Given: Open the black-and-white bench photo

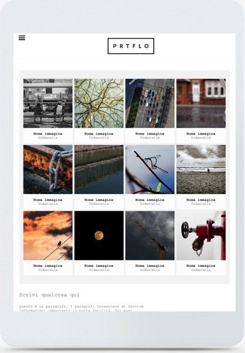Looking at the screenshot, I should point(48,103).
